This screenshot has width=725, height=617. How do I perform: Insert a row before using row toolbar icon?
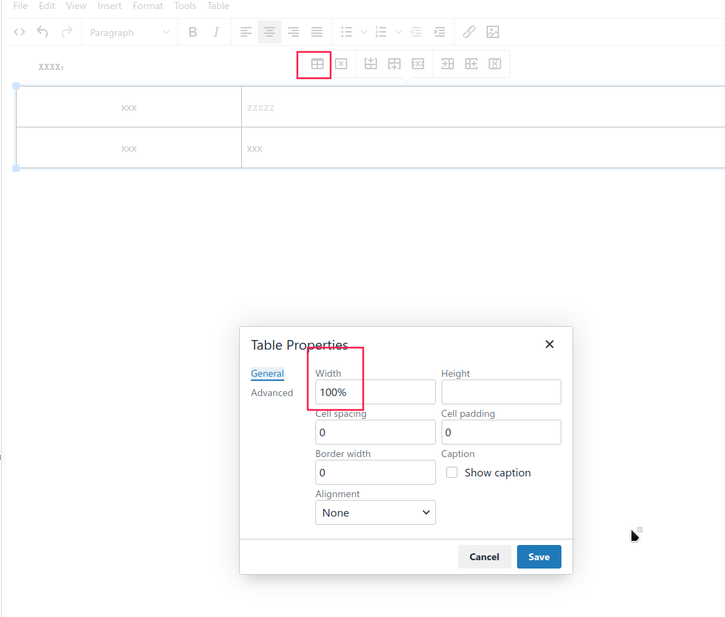point(370,64)
